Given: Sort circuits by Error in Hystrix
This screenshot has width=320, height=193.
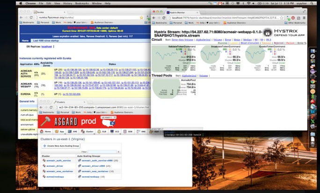Looking at the screenshot, I should 228,40.
